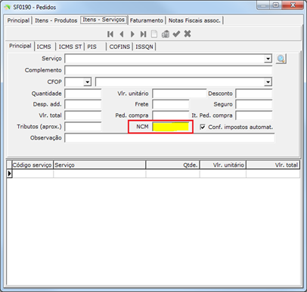
Task: Go to previous record arrow
Action: coord(122,34)
